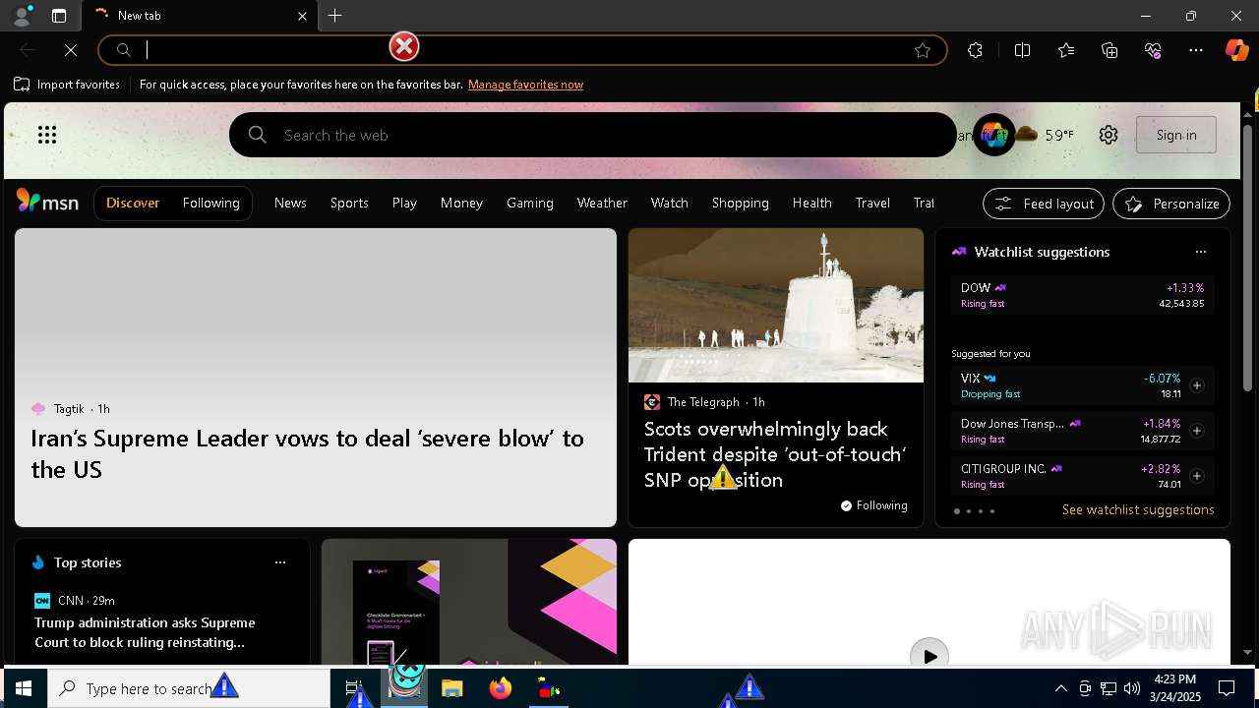Open the Weather tab
Viewport: 1259px width, 708px height.
point(602,203)
